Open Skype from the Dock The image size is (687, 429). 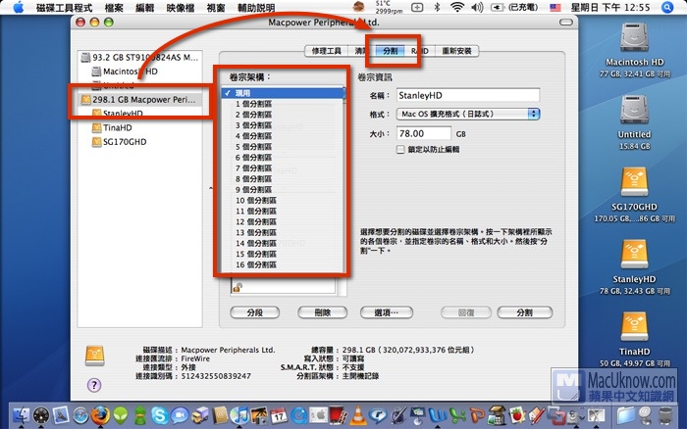159,415
